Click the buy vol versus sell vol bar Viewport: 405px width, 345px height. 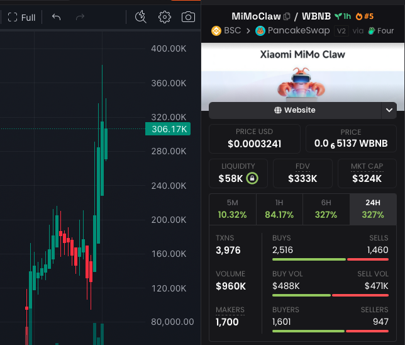(330, 295)
